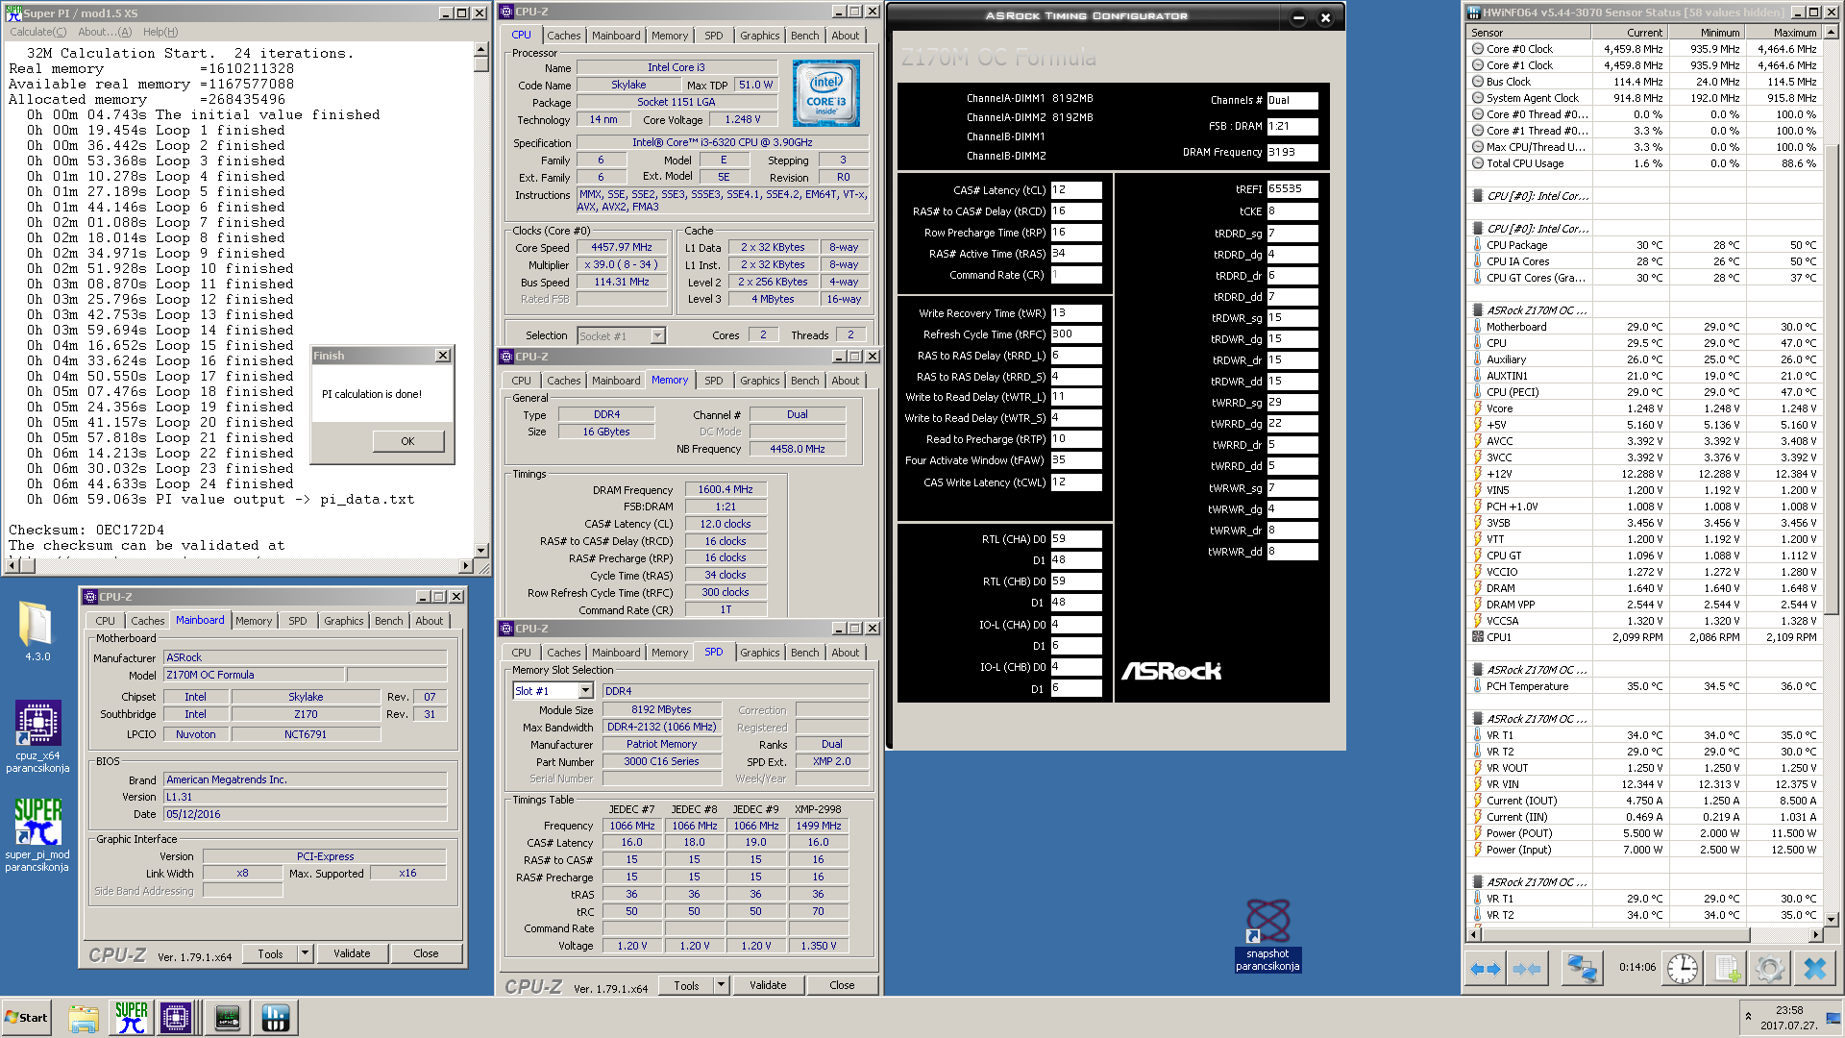Open Tools dropdown arrow in Mainboard CPU-Z
Viewport: 1845px width, 1038px height.
[x=305, y=953]
